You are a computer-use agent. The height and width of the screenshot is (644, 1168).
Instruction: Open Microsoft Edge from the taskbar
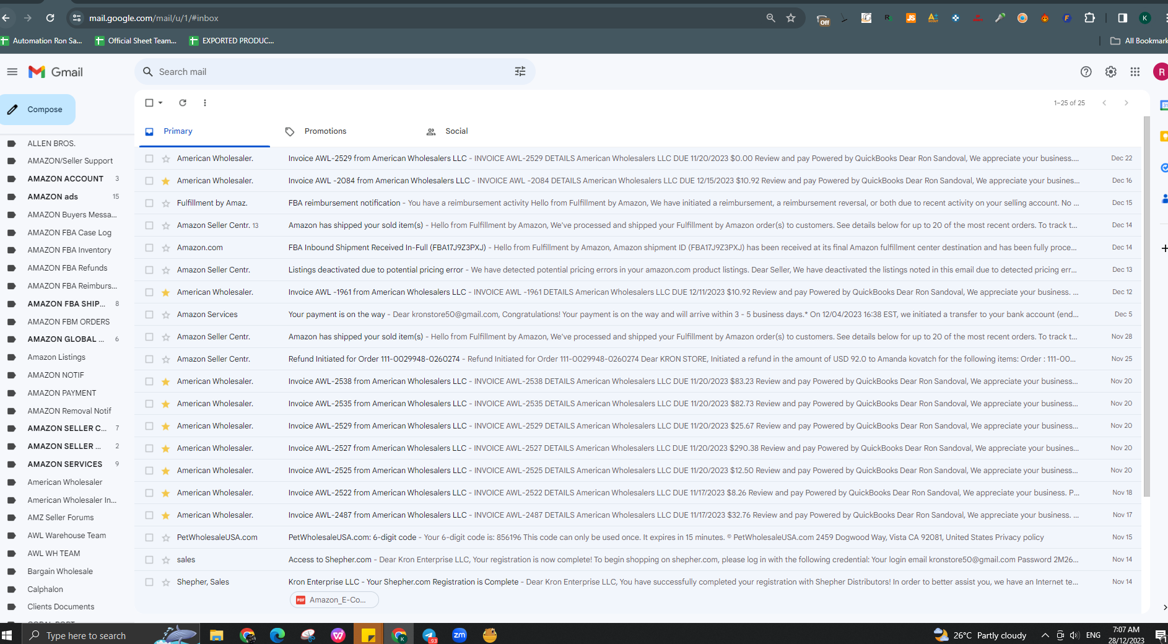point(277,635)
